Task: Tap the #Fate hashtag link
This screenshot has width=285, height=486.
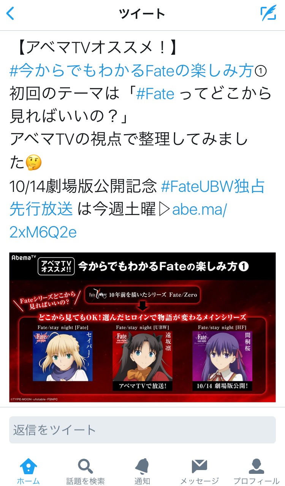Action: pos(155,94)
